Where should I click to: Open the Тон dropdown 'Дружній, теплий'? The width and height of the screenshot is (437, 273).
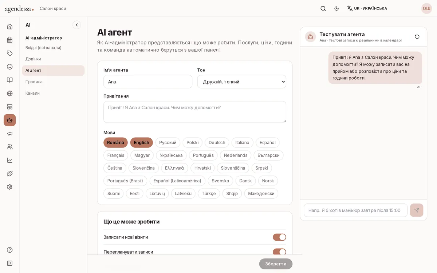[x=241, y=82]
